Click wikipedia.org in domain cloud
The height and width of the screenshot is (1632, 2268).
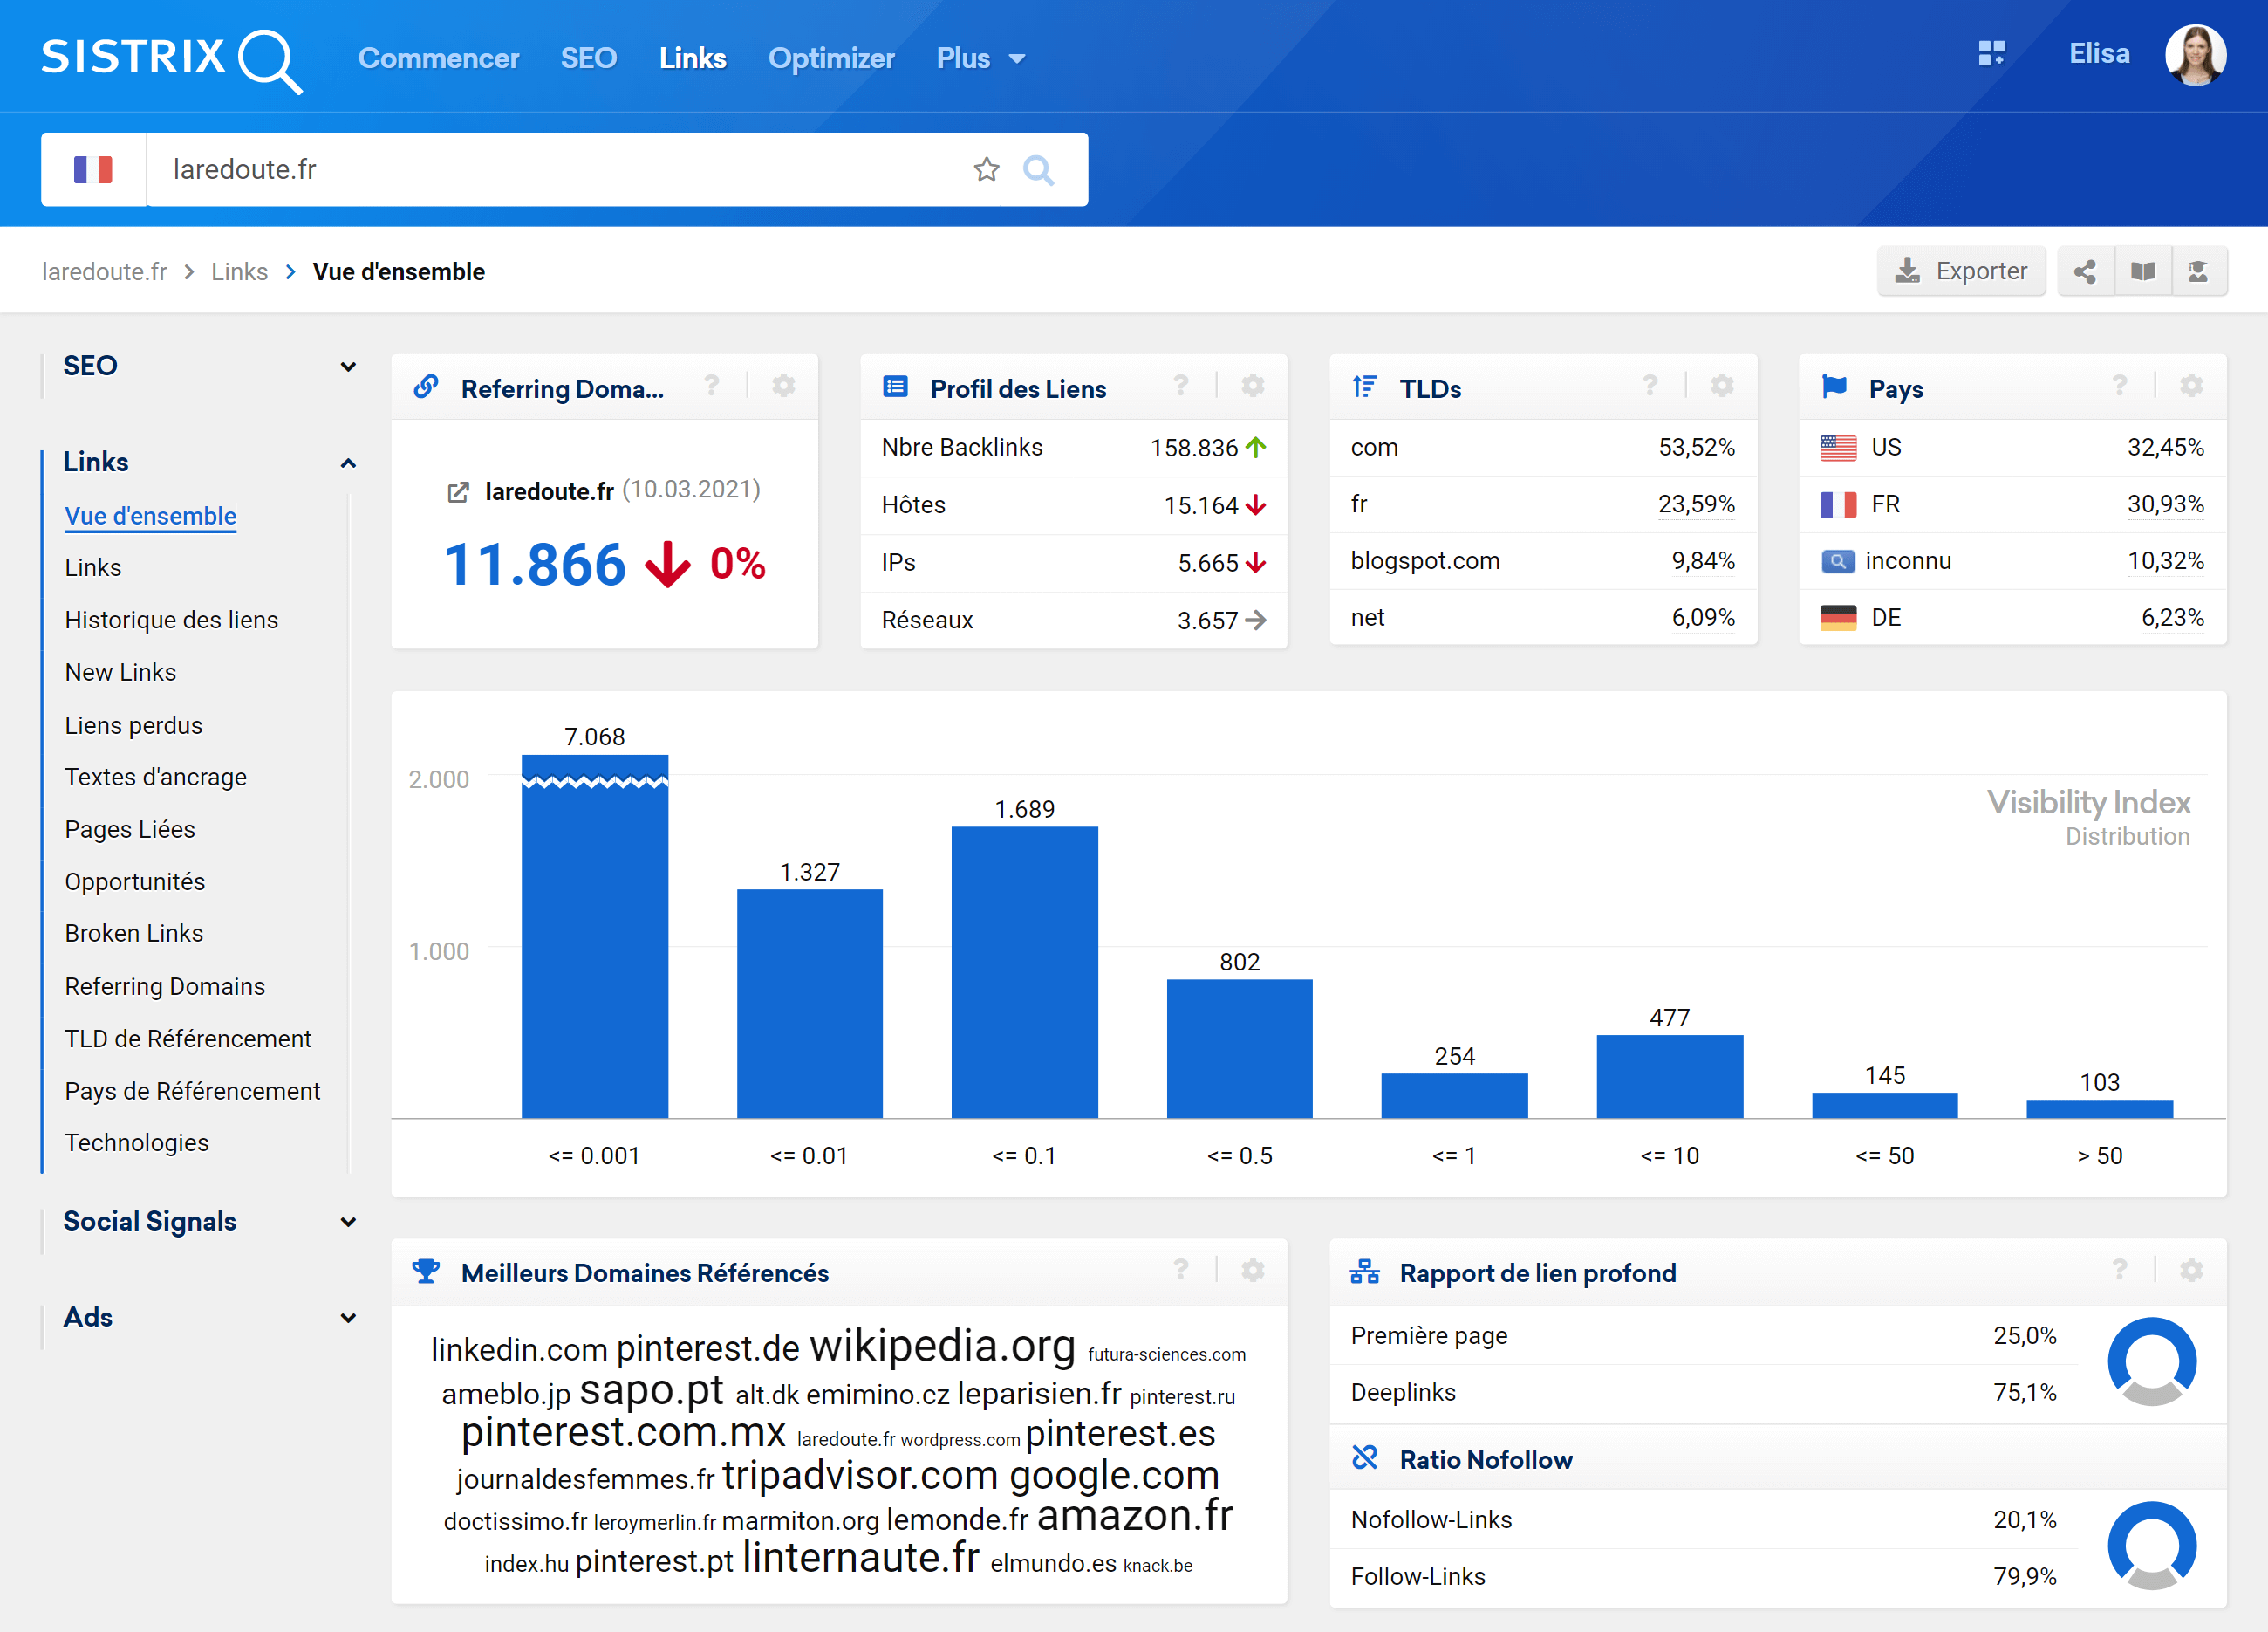[942, 1346]
